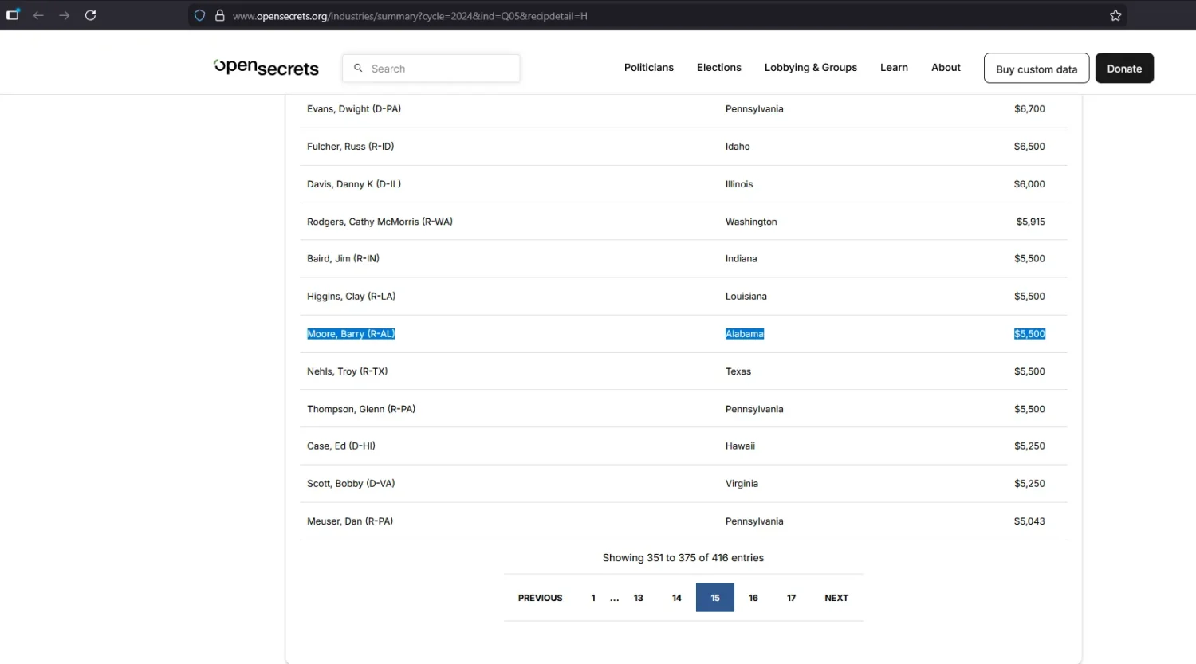
Task: Click Davis, Danny K (D-IL) name
Action: (x=354, y=184)
